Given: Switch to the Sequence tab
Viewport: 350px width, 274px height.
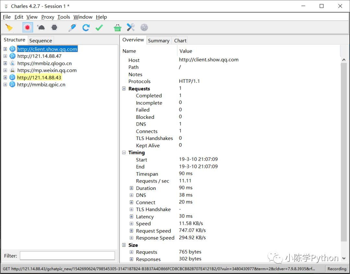Looking at the screenshot, I should click(x=41, y=41).
